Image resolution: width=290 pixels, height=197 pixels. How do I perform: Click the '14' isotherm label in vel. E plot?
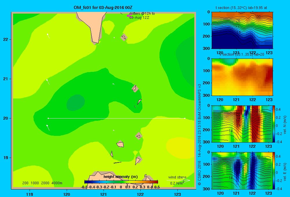(x=231, y=178)
